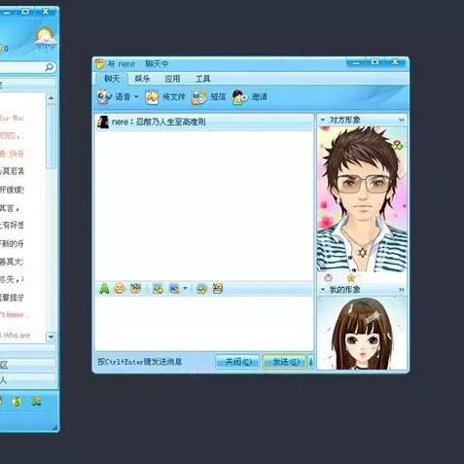
Task: Start a voice chat with 语音 icon
Action: [104, 96]
